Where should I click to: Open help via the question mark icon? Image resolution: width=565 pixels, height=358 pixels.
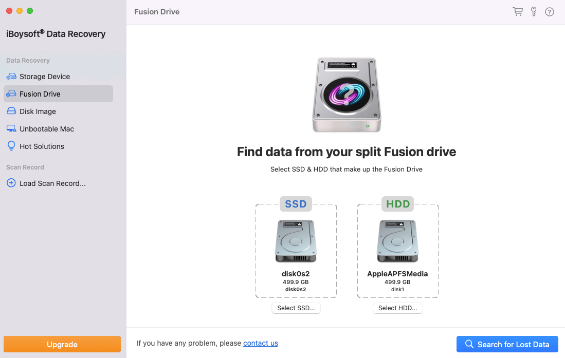tap(549, 11)
